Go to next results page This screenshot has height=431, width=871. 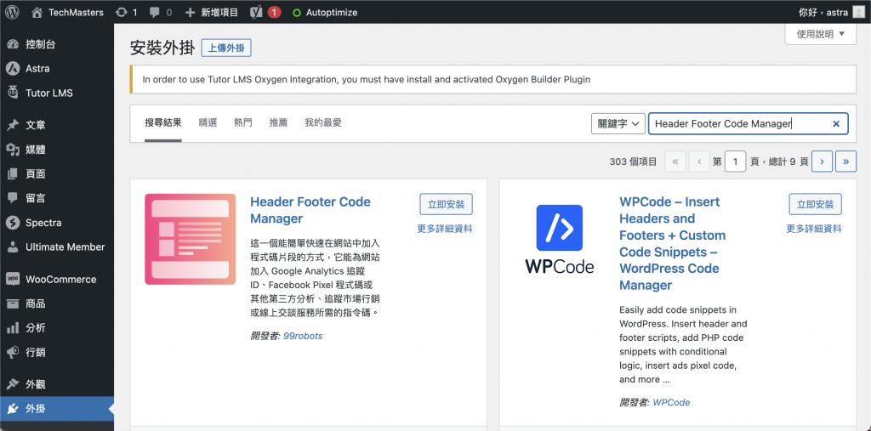tap(822, 162)
